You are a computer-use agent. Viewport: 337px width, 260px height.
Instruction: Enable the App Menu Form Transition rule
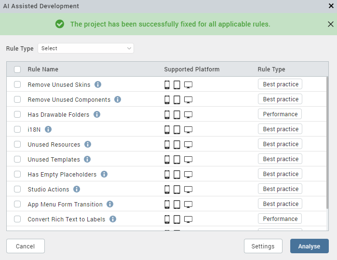pos(17,204)
